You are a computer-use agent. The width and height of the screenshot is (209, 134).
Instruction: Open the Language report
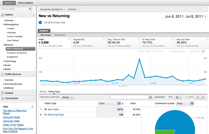(x=11, y=32)
